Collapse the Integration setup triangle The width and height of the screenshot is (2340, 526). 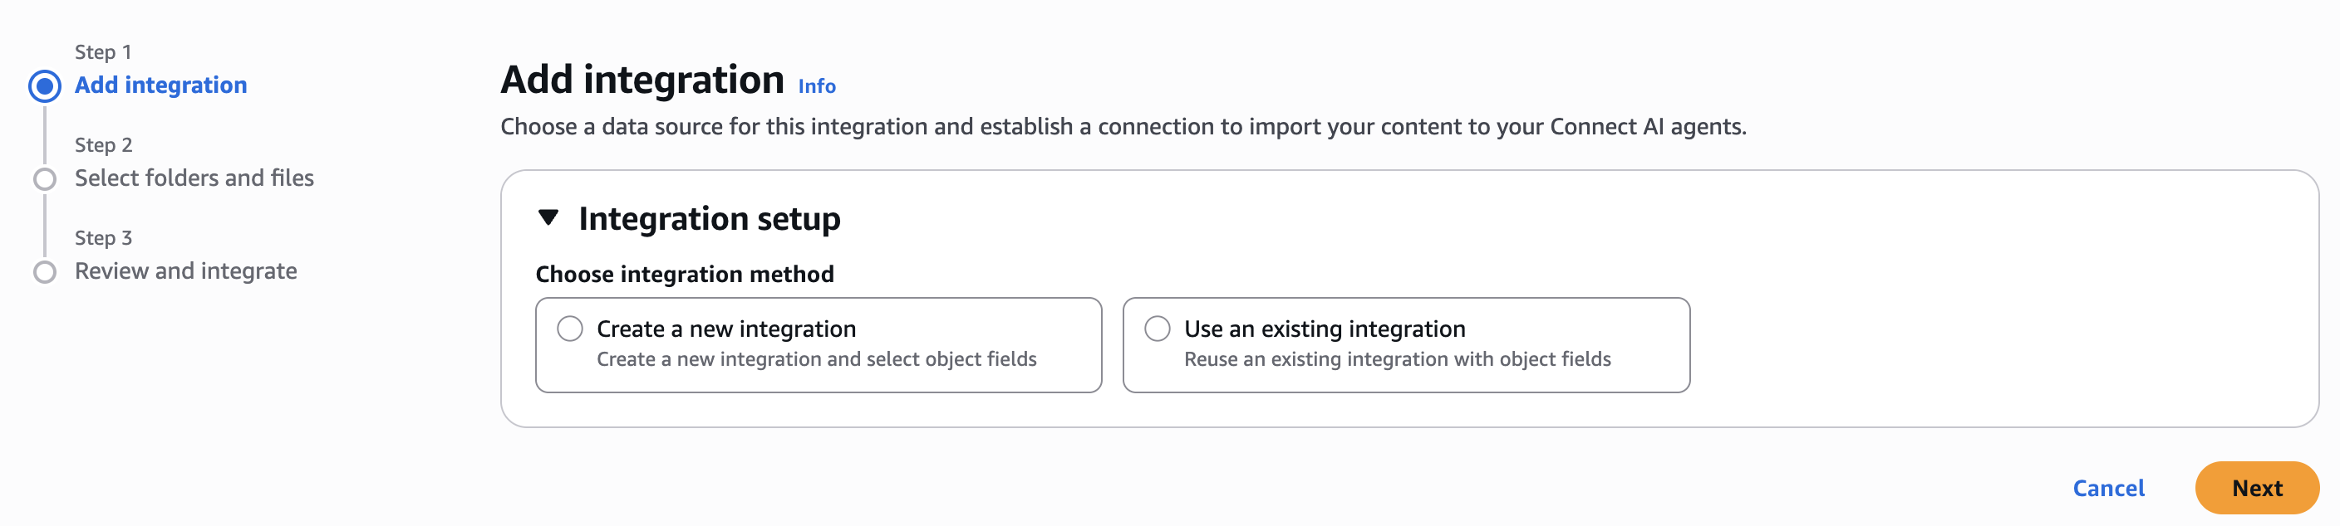coord(548,217)
